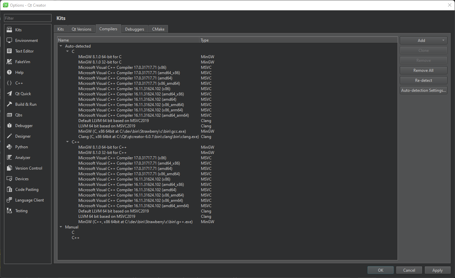Open the Help settings icon
Screen dimensions: 455x278
pyautogui.click(x=9, y=72)
